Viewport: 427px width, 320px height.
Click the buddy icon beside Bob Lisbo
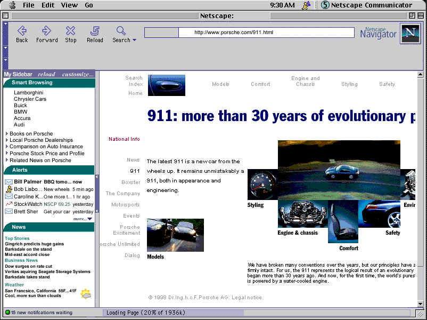click(9, 189)
